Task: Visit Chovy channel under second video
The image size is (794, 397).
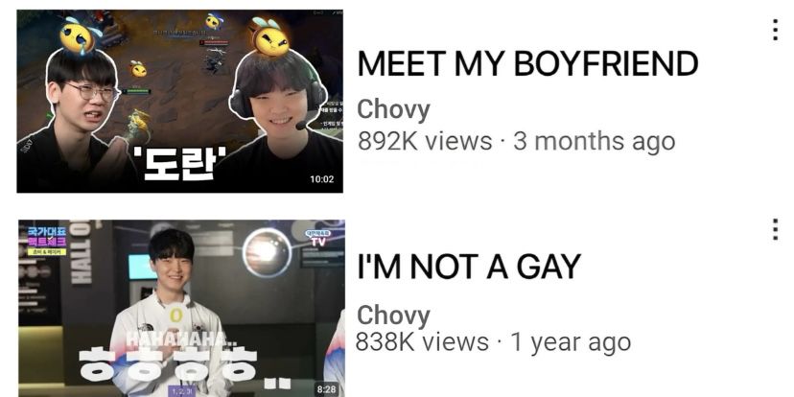Action: tap(393, 315)
